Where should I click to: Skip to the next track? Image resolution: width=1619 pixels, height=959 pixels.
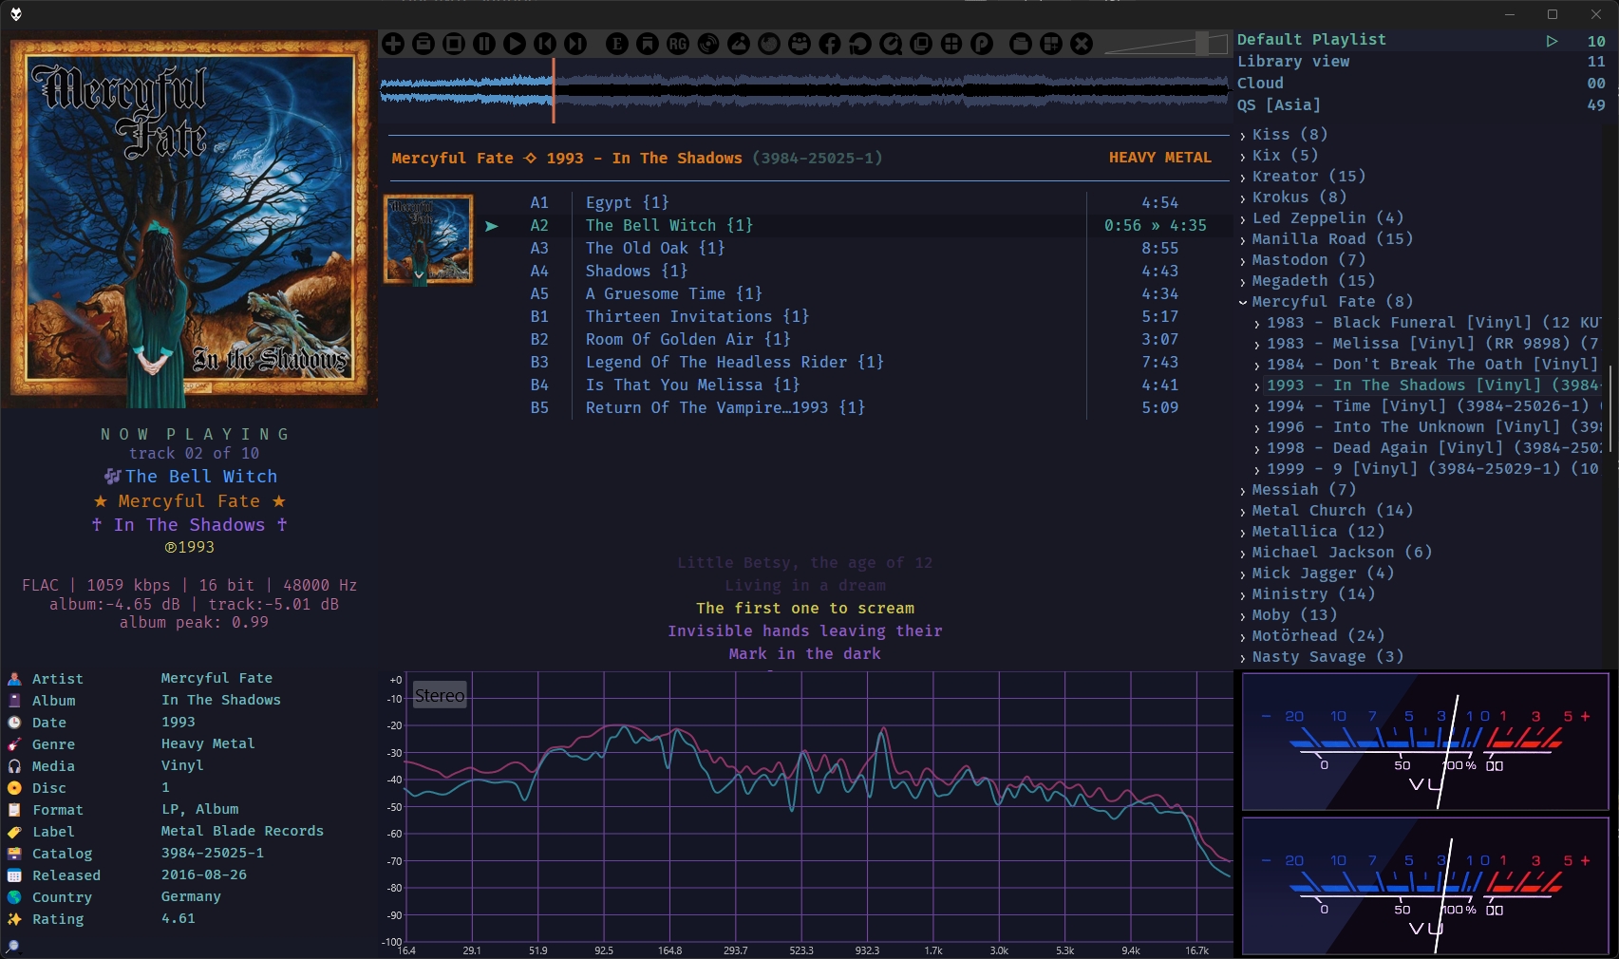point(575,44)
